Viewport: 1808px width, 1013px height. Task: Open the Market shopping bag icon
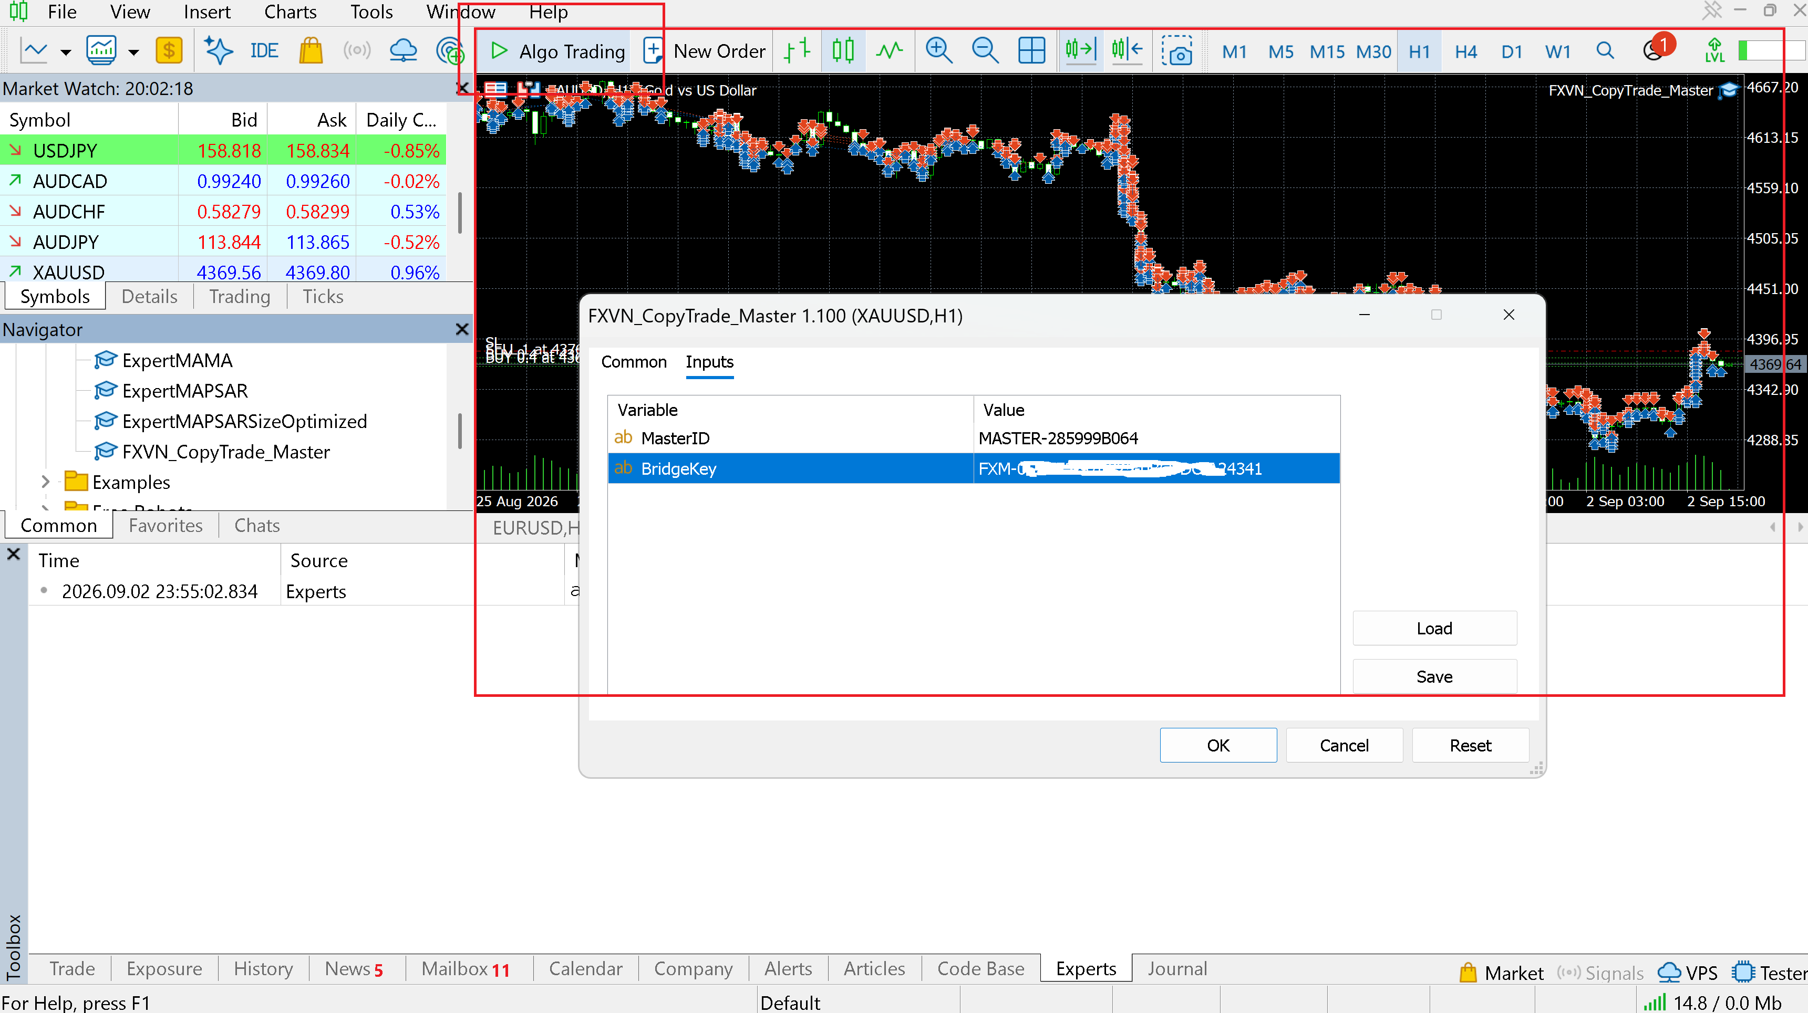pyautogui.click(x=311, y=51)
